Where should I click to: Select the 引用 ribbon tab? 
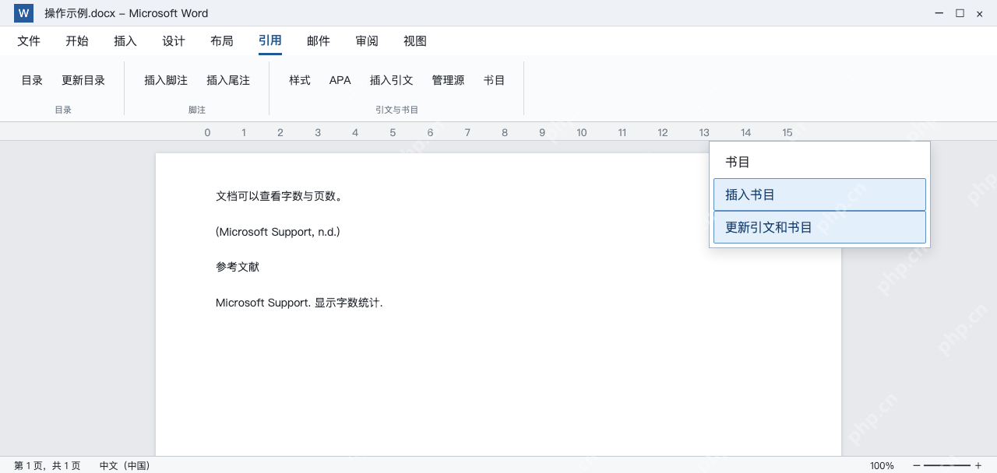[x=270, y=41]
